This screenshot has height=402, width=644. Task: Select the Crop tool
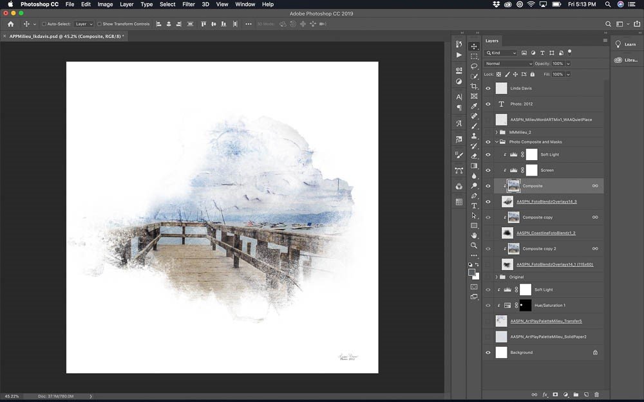pos(474,86)
